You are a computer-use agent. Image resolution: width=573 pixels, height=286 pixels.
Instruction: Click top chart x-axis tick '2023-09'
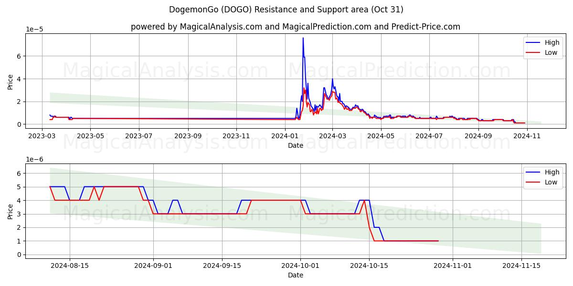(x=188, y=135)
